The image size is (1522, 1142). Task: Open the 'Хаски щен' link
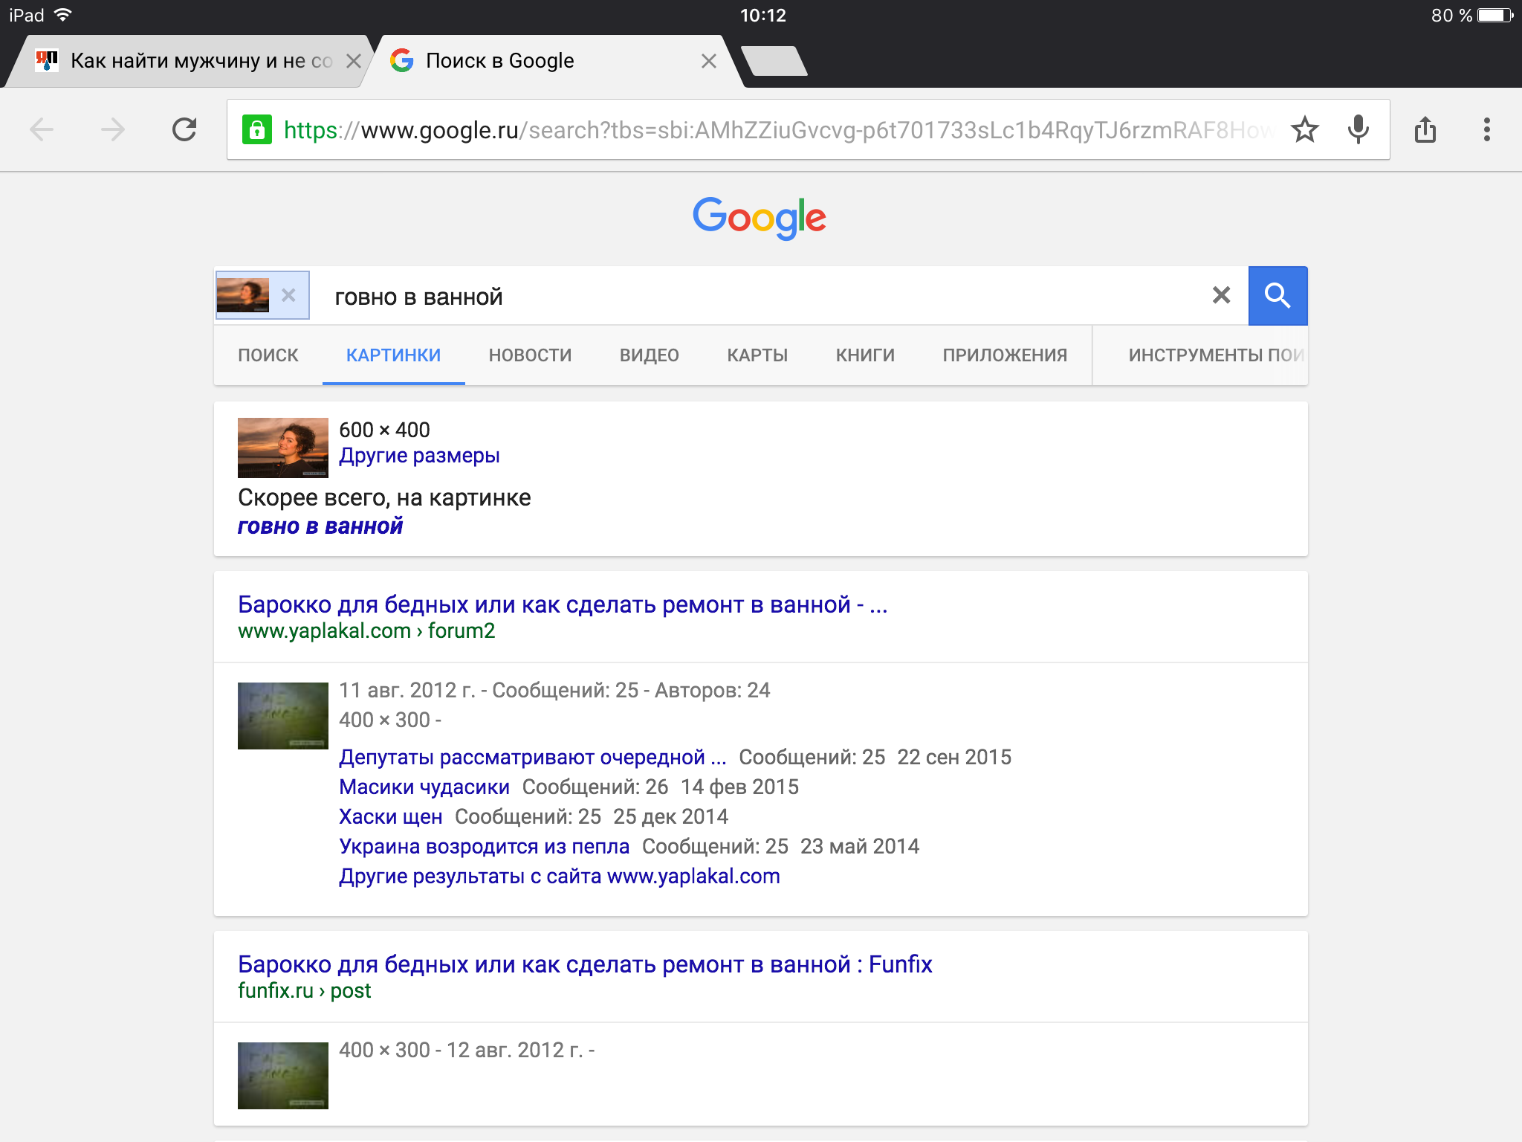tap(391, 817)
